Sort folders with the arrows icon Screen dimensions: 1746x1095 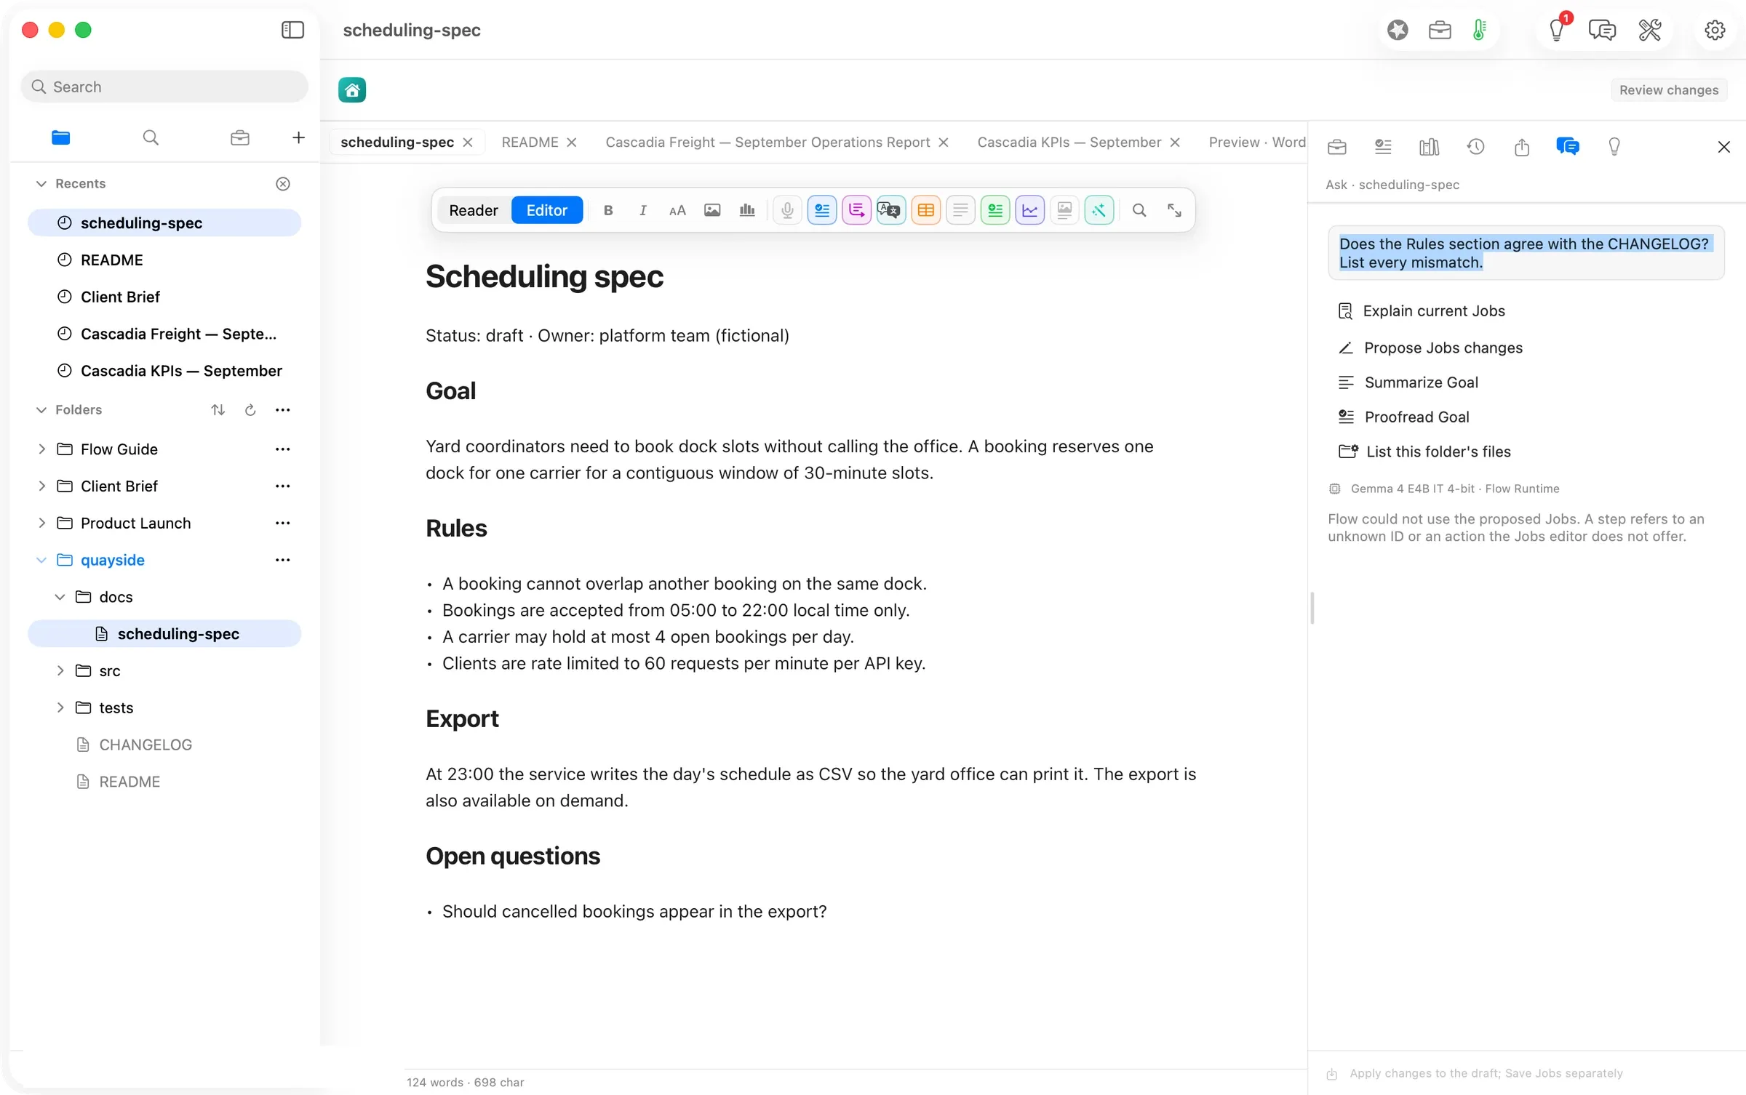point(218,410)
